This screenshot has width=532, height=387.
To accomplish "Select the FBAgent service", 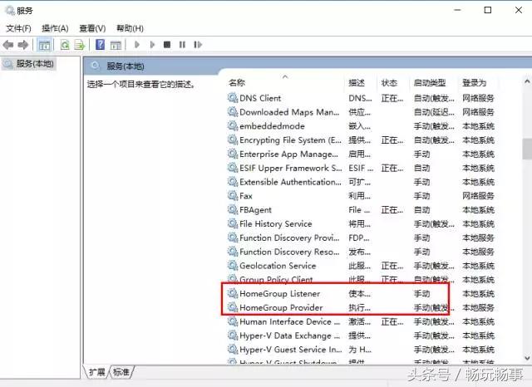I will tap(360, 210).
